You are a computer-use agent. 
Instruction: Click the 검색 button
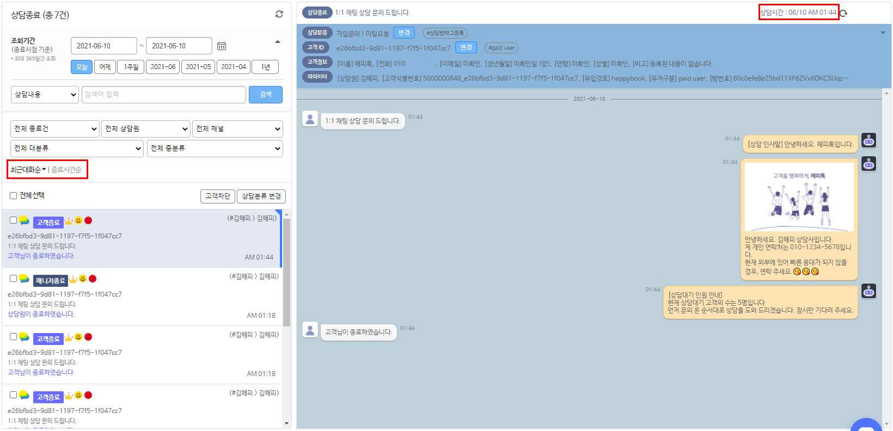tap(265, 95)
